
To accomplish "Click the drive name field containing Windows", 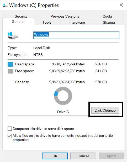I will tap(76, 35).
